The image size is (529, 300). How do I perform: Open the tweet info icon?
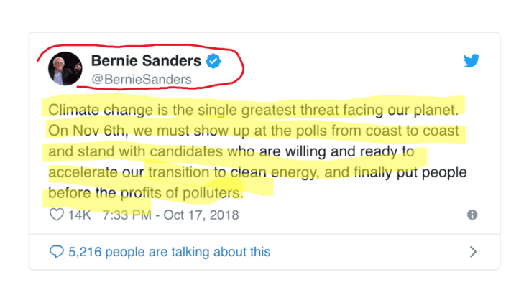[x=472, y=215]
